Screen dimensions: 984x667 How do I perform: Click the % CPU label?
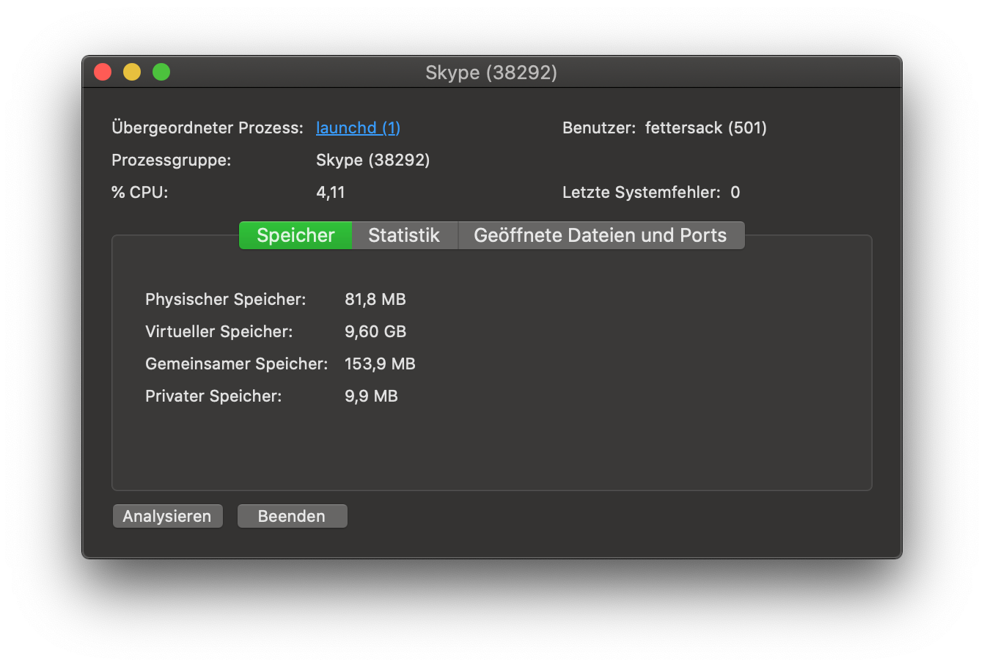click(140, 192)
